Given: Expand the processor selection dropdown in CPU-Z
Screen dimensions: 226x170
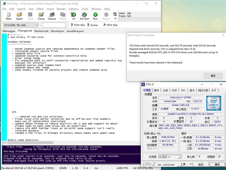Looking at the screenshot, I should point(179,157).
